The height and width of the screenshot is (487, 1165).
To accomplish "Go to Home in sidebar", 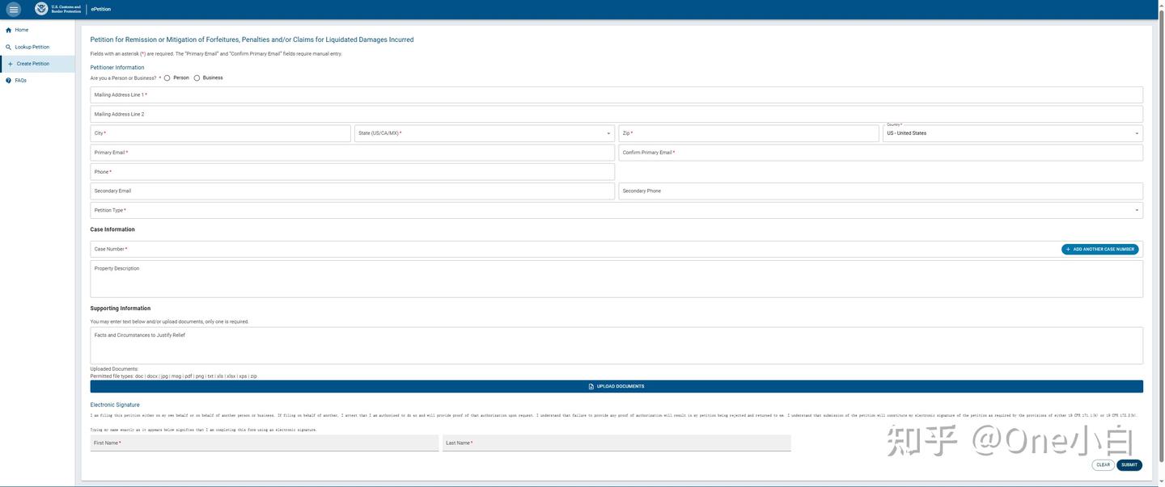I will click(x=37, y=30).
